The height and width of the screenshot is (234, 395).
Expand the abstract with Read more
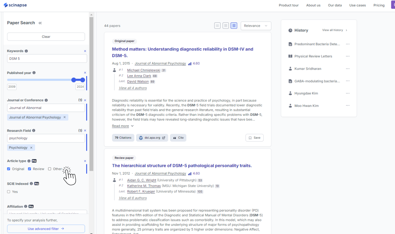coord(123,126)
